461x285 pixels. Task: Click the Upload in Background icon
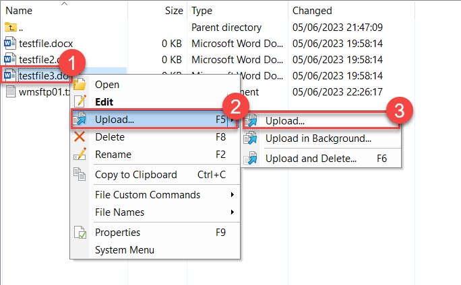[251, 139]
